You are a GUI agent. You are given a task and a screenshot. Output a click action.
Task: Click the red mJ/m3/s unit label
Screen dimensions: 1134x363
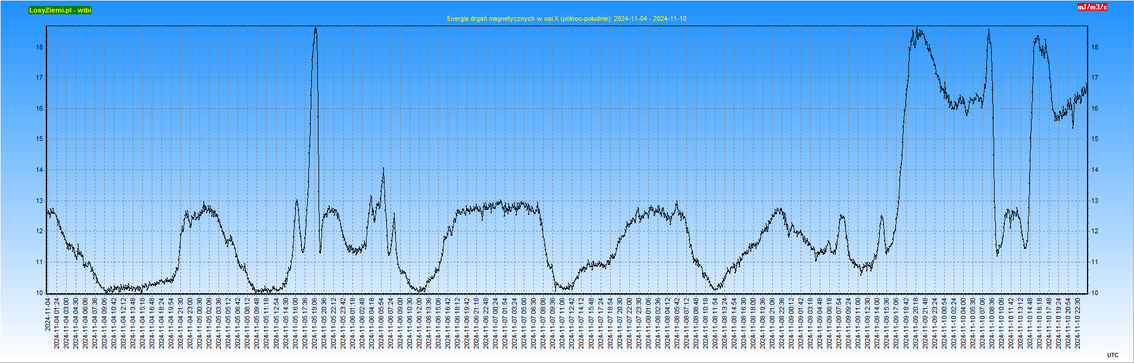(1092, 7)
